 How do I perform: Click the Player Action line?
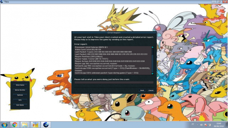pos(110,61)
